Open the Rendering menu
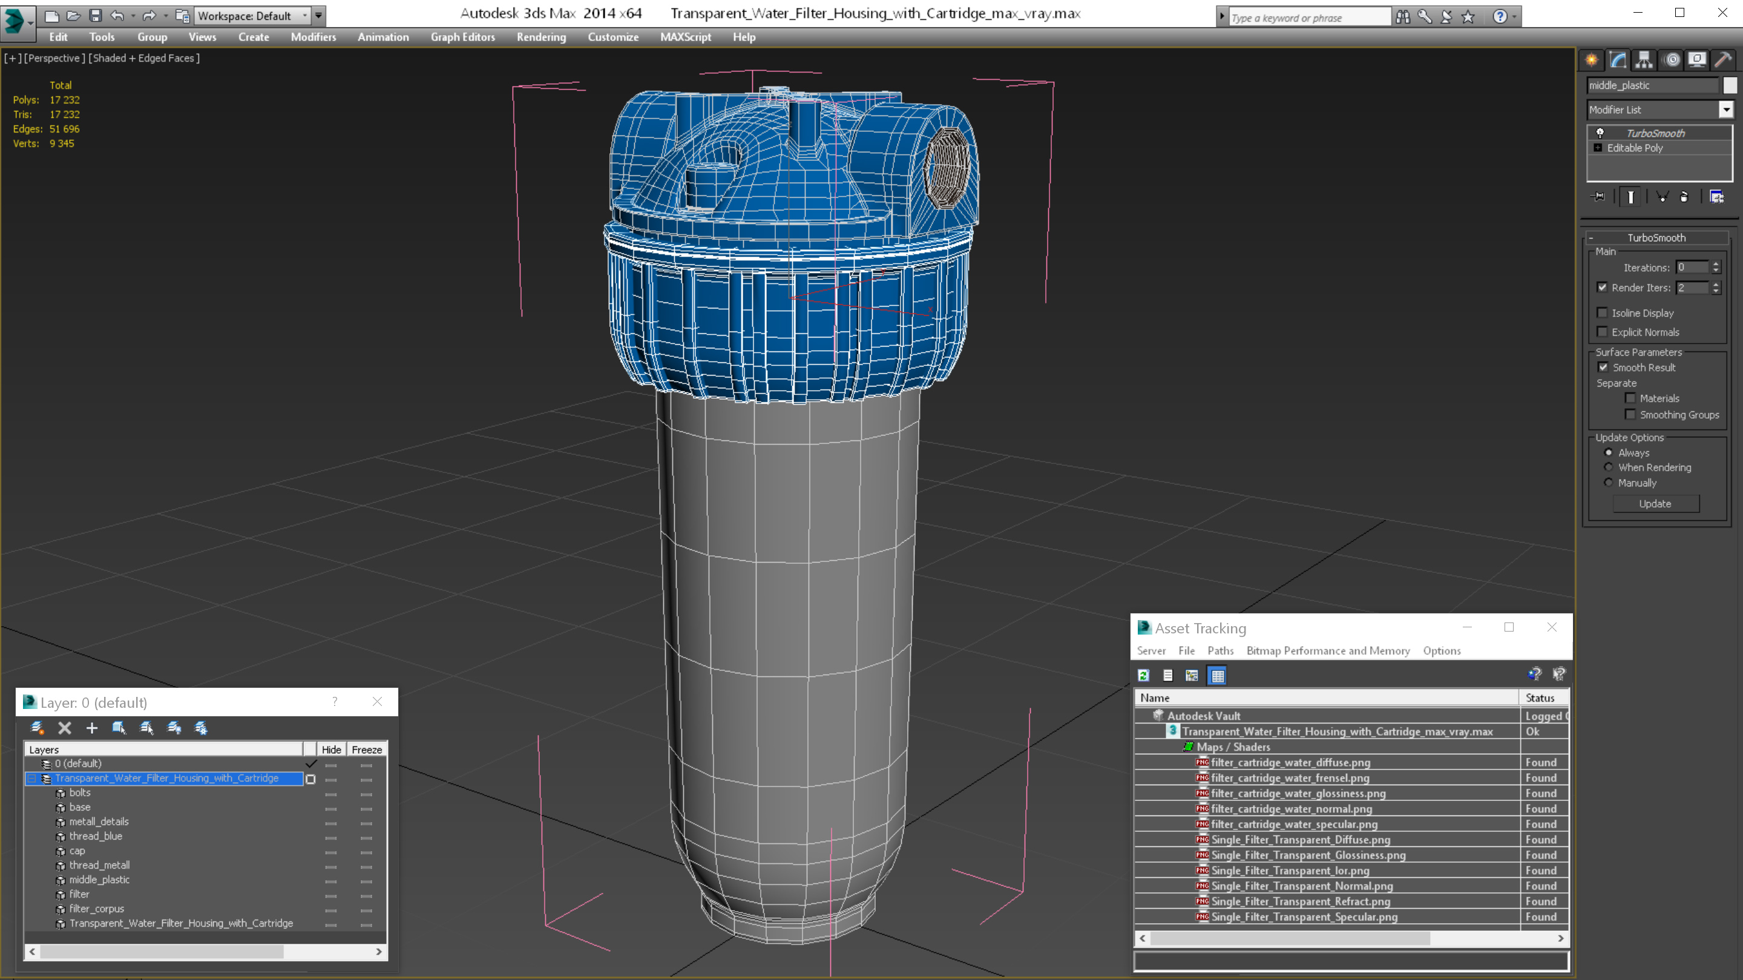The image size is (1743, 980). click(541, 37)
